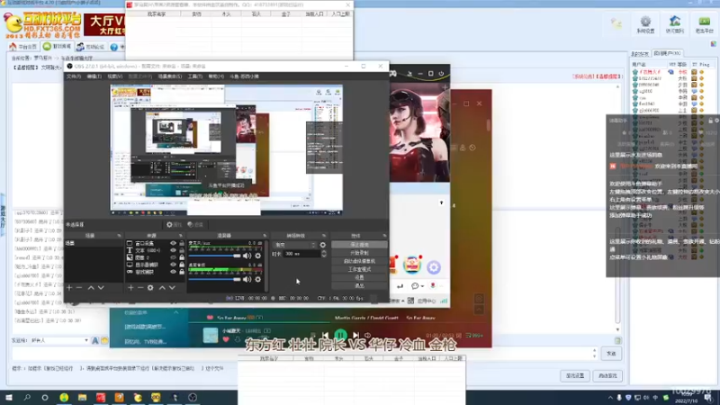Open View menu in OBS menu bar

115,76
